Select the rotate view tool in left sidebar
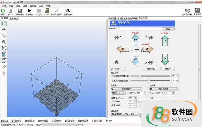The image size is (202, 127). coord(4,23)
